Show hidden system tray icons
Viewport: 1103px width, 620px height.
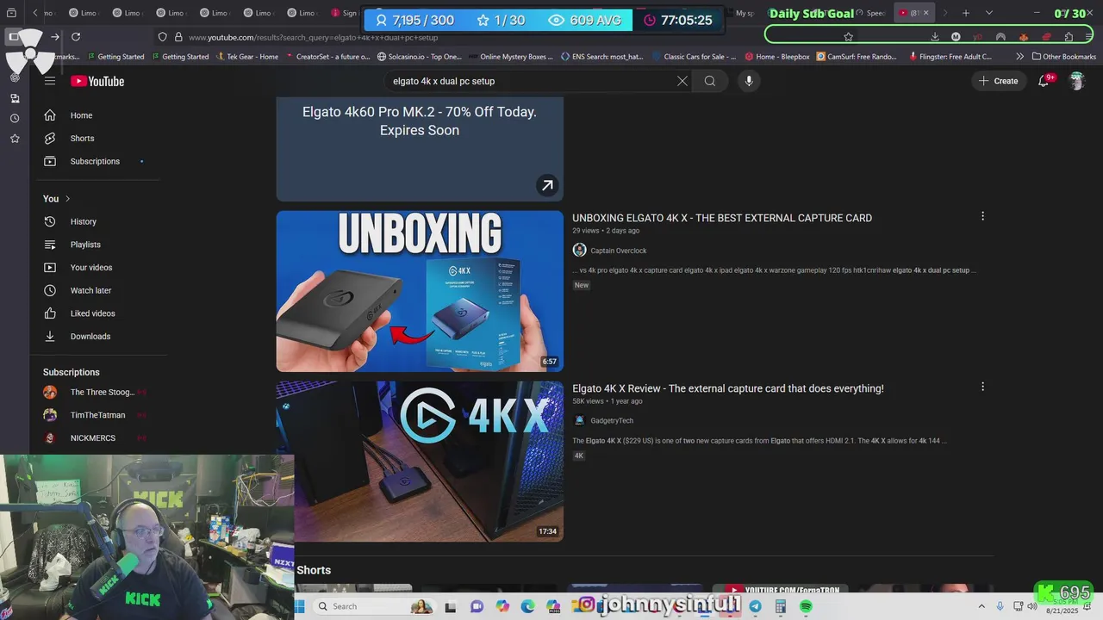(x=981, y=606)
